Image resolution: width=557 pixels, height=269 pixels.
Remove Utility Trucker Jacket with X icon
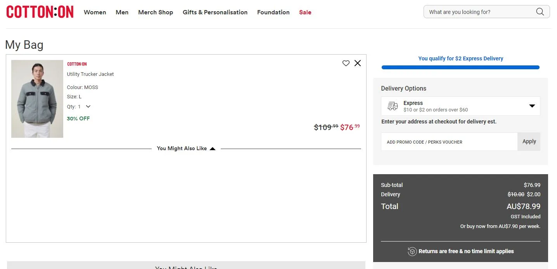[358, 63]
